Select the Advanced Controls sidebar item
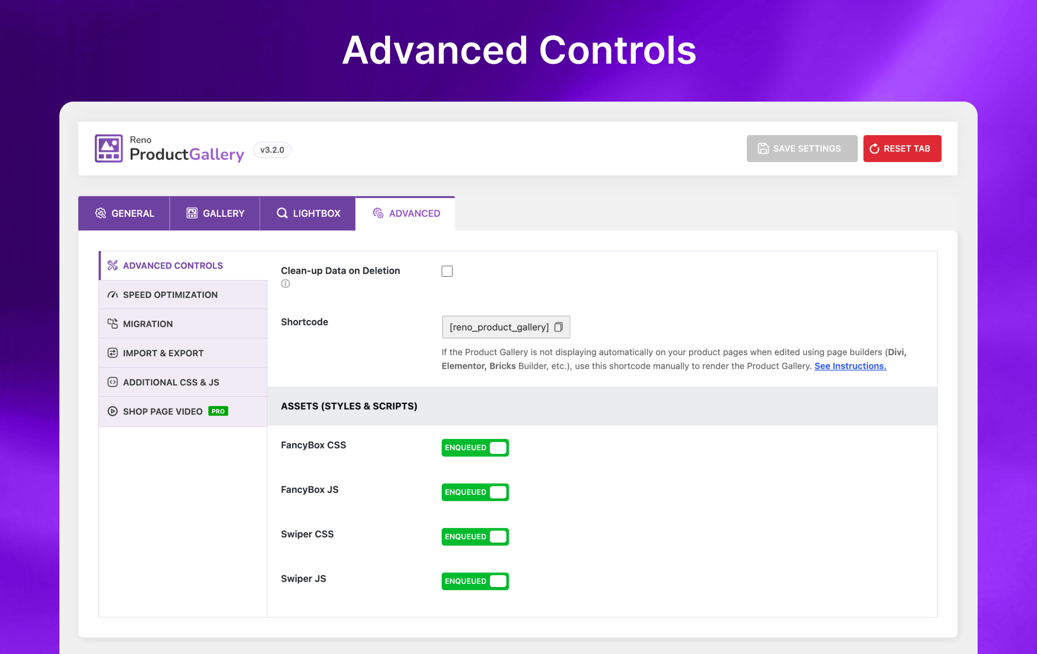Viewport: 1037px width, 654px height. click(183, 265)
